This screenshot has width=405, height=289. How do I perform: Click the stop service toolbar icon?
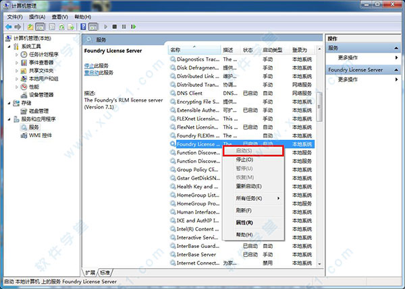114,26
